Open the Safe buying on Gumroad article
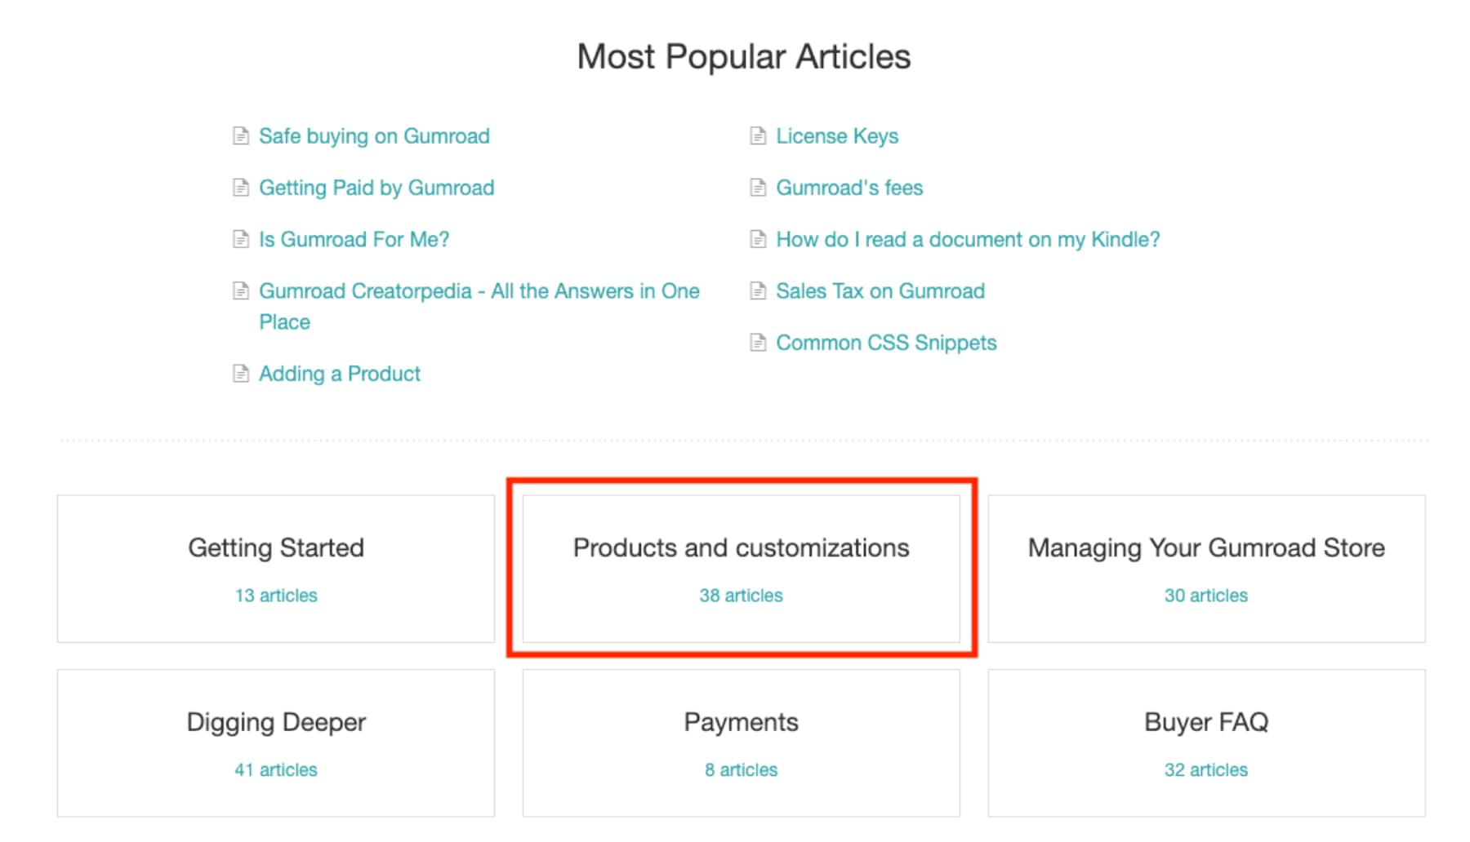The image size is (1470, 842). pos(374,136)
